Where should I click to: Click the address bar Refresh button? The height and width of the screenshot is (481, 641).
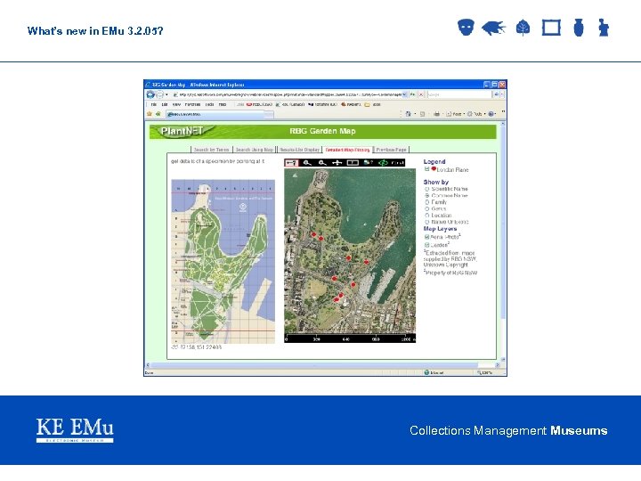click(413, 94)
